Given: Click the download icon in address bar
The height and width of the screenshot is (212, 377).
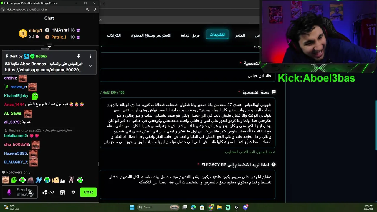Looking at the screenshot, I should pyautogui.click(x=95, y=9).
